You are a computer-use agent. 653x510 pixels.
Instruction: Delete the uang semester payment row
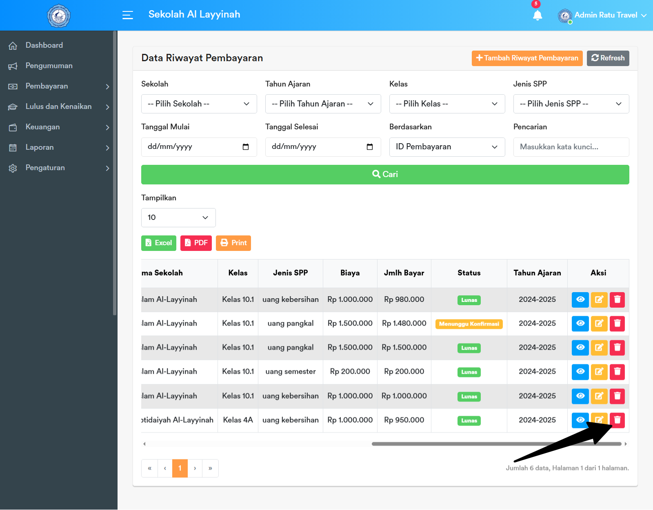[617, 372]
